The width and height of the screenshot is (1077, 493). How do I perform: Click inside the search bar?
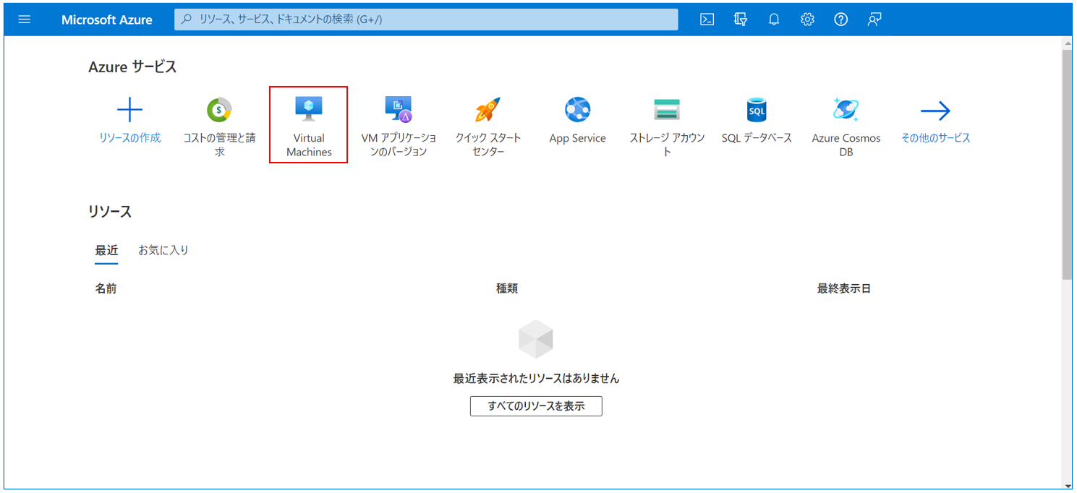(x=426, y=20)
